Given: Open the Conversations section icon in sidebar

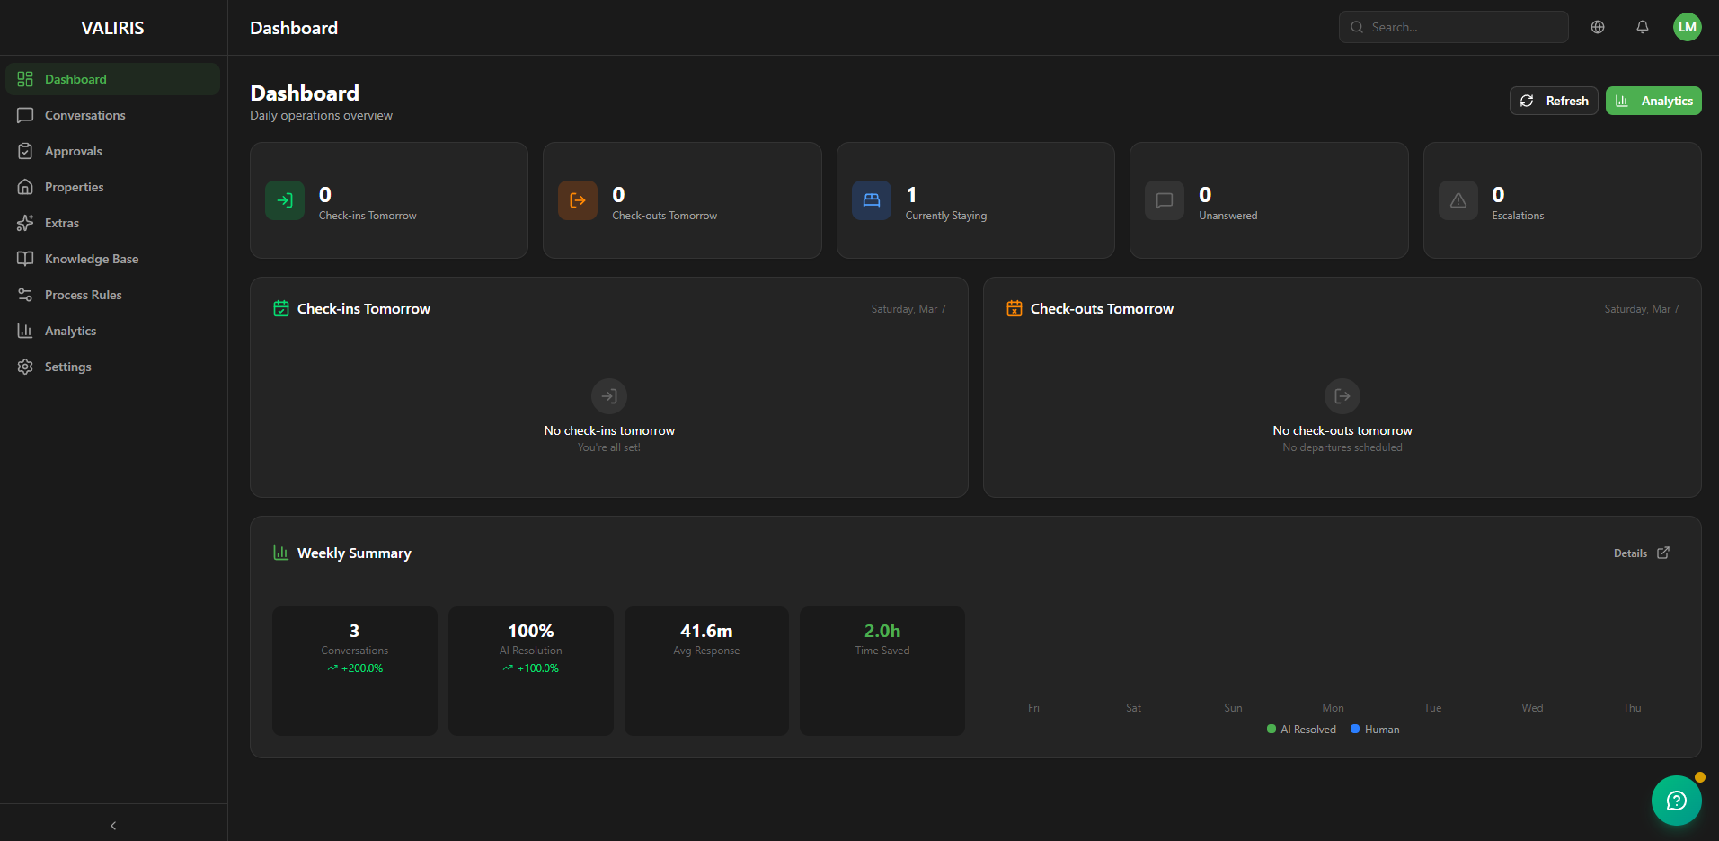Looking at the screenshot, I should [26, 115].
